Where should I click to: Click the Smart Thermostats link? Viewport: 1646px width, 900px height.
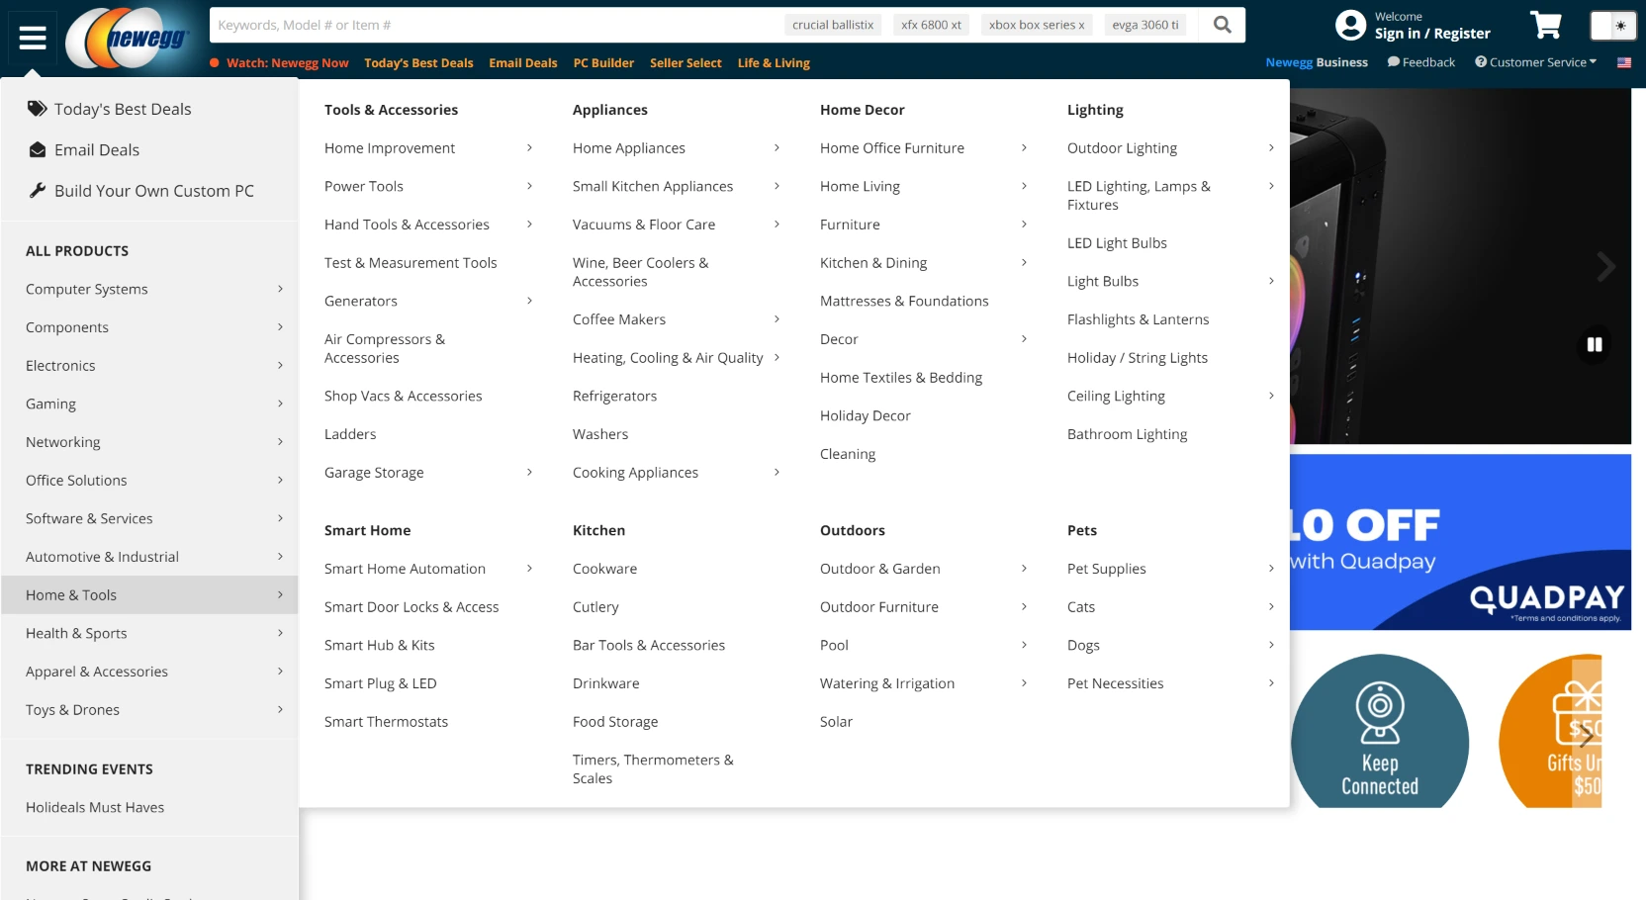386,722
